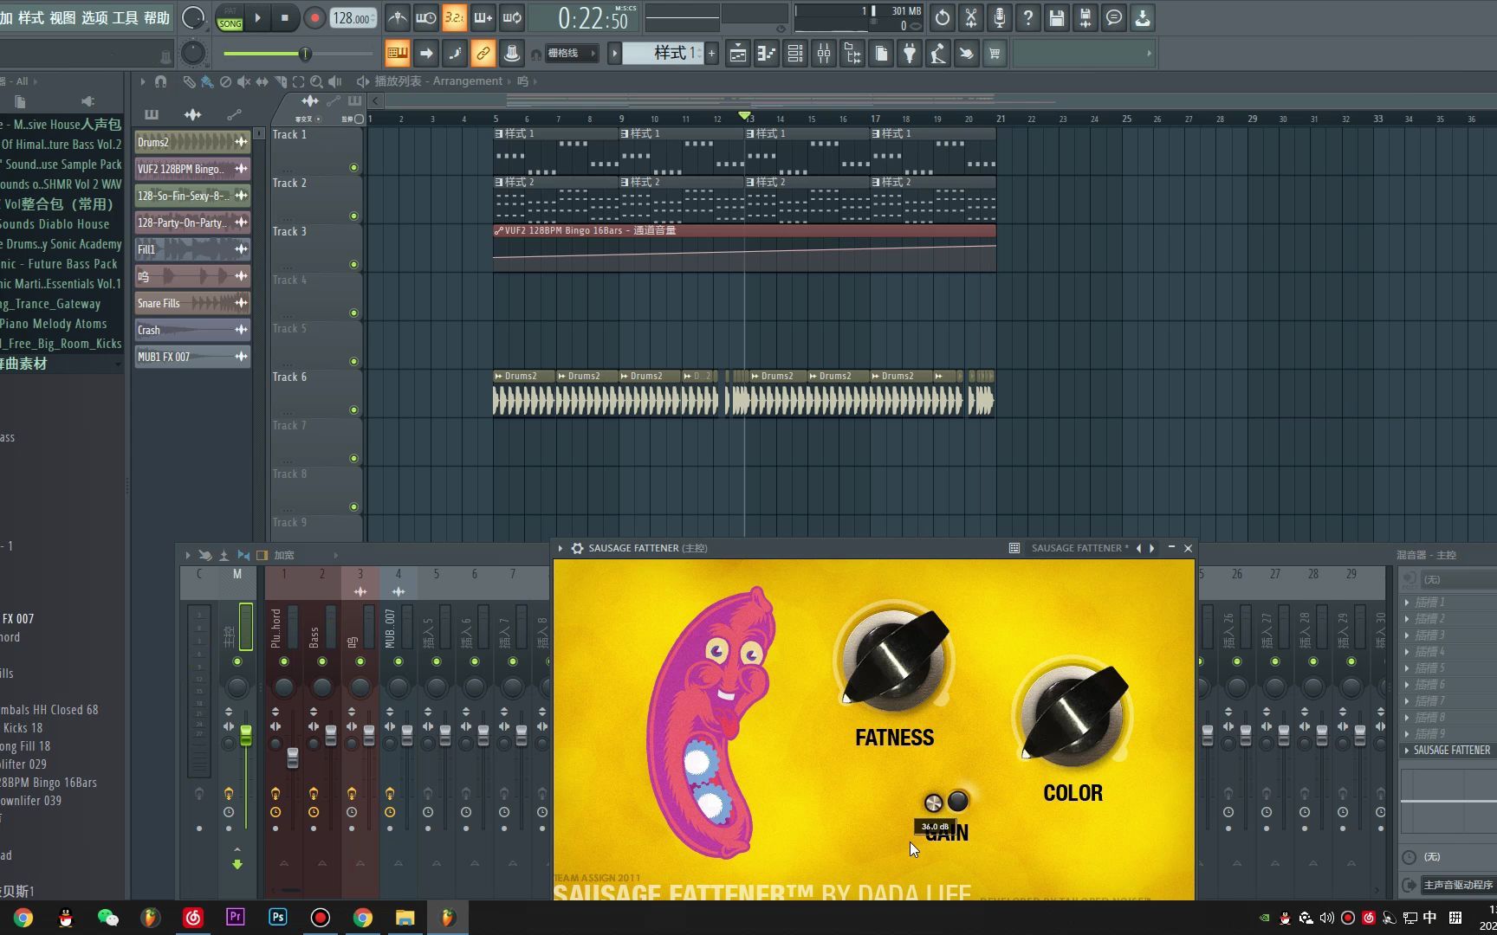
Task: Open the 帮助 menu
Action: [157, 17]
